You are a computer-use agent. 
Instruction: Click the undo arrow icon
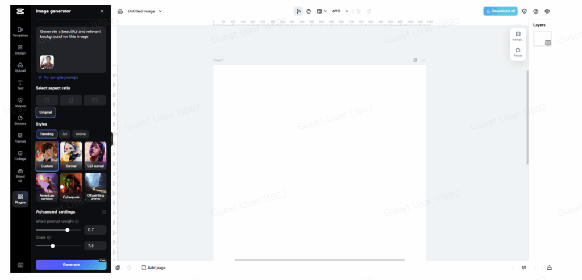(x=359, y=11)
